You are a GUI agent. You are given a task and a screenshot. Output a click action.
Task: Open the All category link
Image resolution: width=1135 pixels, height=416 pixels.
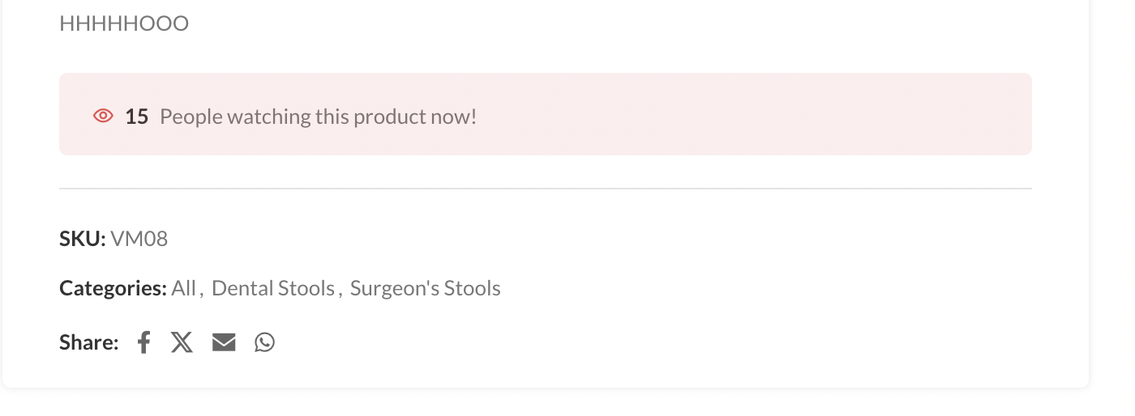tap(183, 288)
